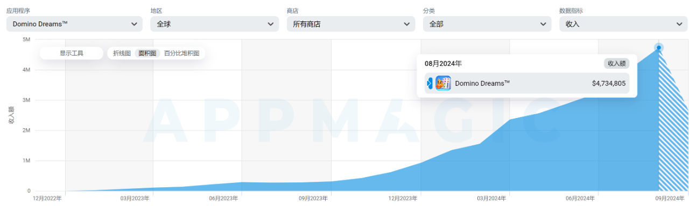Image resolution: width=689 pixels, height=206 pixels.
Task: Click the 5M y-axis label
Action: [26, 39]
